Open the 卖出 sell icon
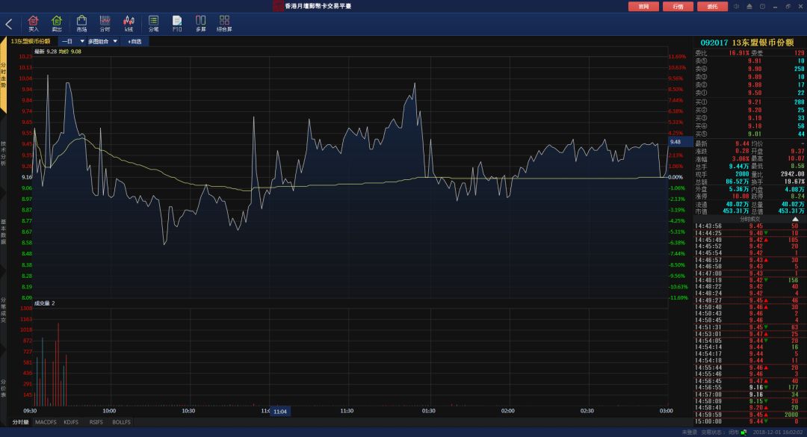 57,24
